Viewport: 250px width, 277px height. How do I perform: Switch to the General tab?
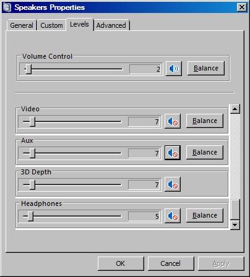pyautogui.click(x=22, y=25)
